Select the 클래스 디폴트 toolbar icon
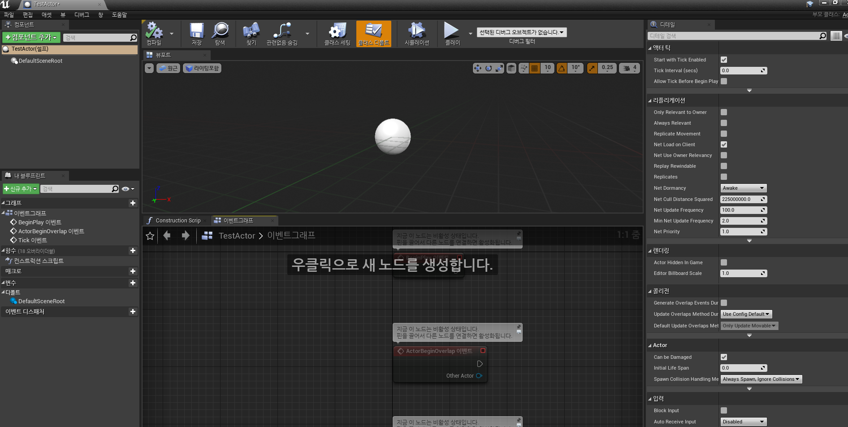 coord(374,34)
